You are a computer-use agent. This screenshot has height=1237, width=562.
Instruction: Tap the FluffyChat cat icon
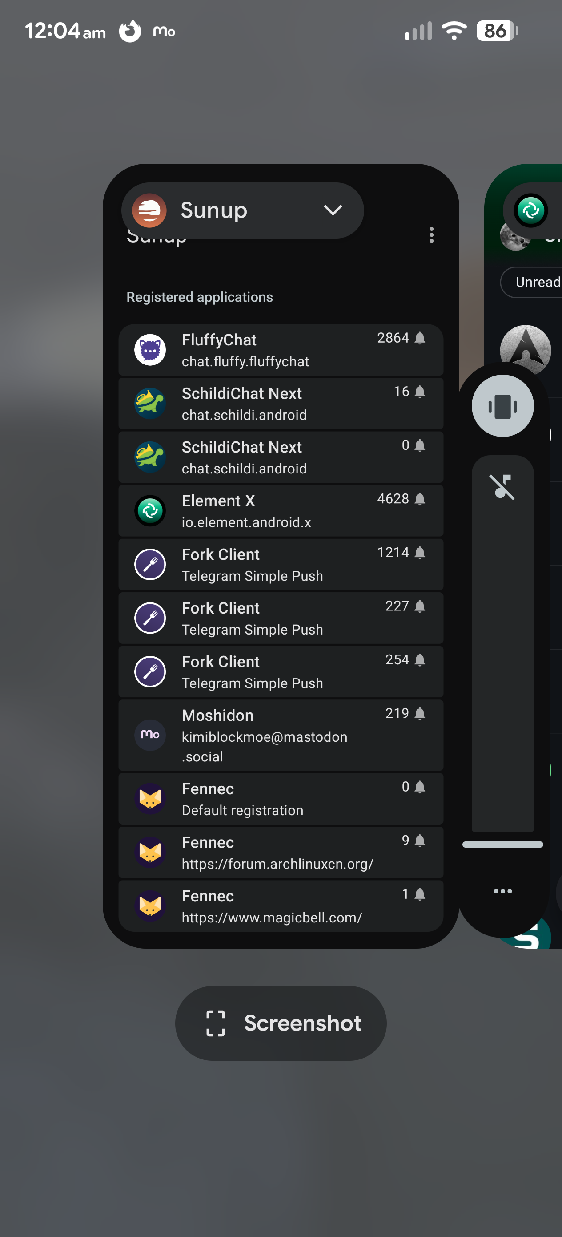150,350
